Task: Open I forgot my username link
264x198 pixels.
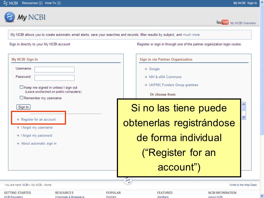Action: pyautogui.click(x=37, y=128)
